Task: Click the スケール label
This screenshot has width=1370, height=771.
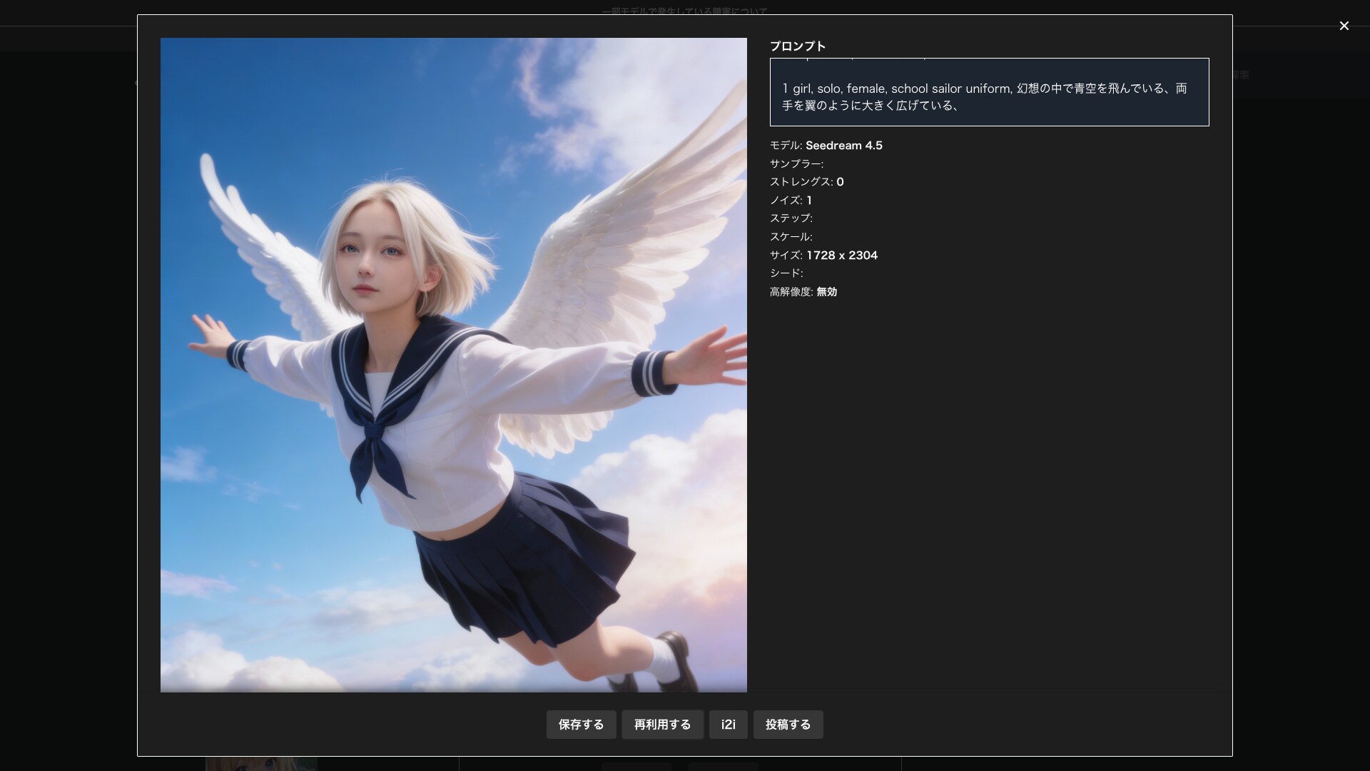Action: point(791,237)
